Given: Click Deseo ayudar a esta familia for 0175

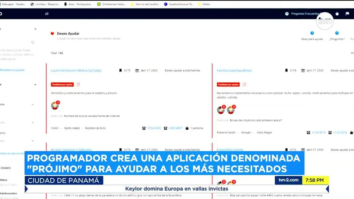Looking at the screenshot, I should 182,71.
